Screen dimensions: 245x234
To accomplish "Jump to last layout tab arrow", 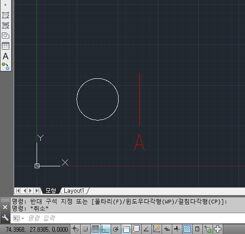I will click(x=37, y=191).
